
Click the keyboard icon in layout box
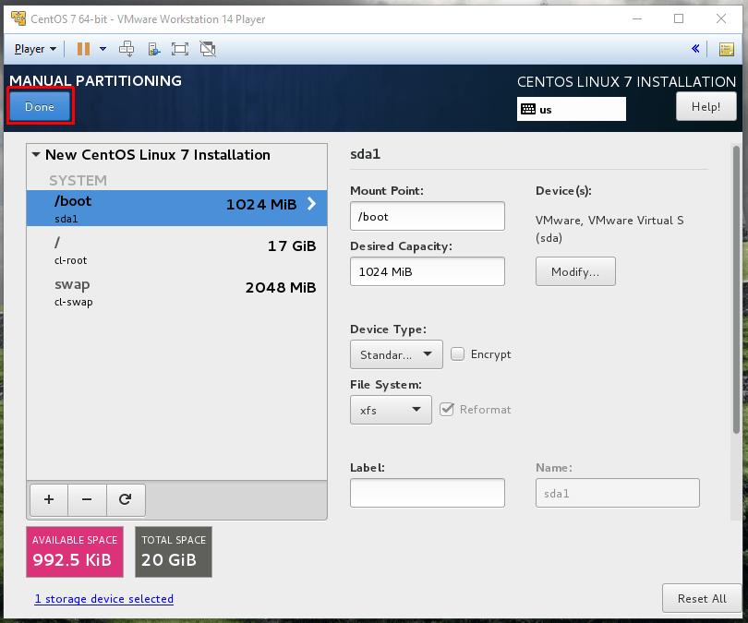click(x=528, y=109)
